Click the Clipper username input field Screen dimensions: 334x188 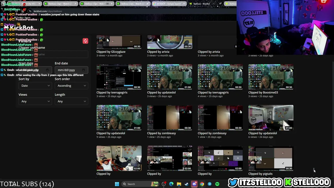[53, 54]
